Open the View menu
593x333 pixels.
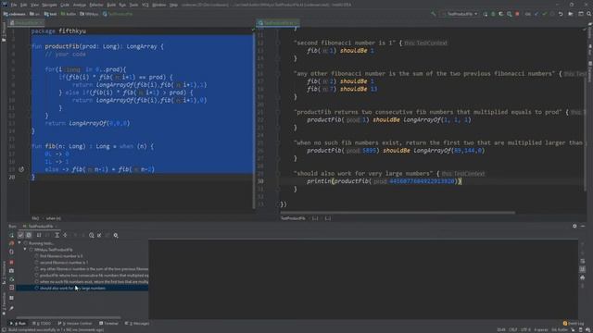click(x=34, y=5)
